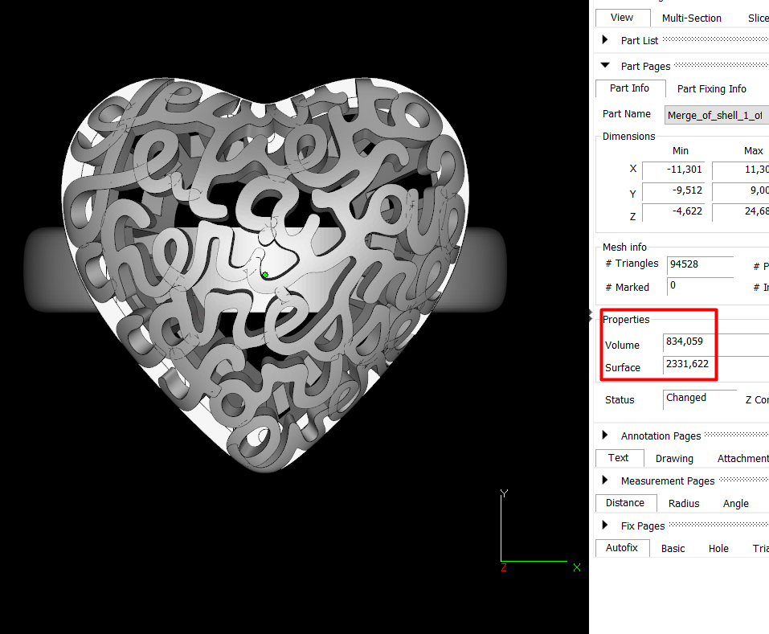Select the Autofix tab
Image resolution: width=769 pixels, height=634 pixels.
[x=623, y=548]
